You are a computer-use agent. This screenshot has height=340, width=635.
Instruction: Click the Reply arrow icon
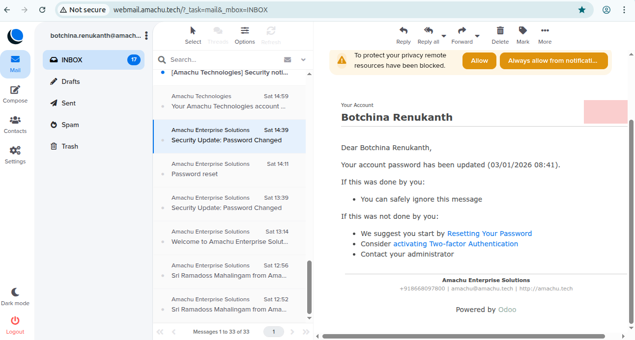(403, 31)
